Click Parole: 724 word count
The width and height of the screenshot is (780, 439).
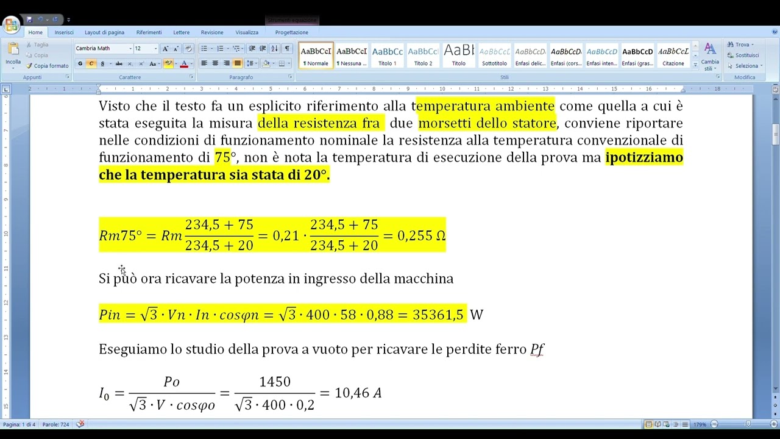tap(55, 424)
